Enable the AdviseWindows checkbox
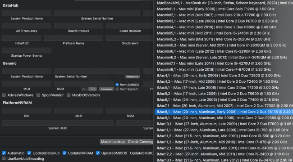The width and height of the screenshot is (293, 162). pos(4,95)
